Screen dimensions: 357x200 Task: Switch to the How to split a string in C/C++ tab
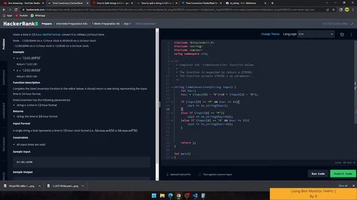tap(157, 3)
